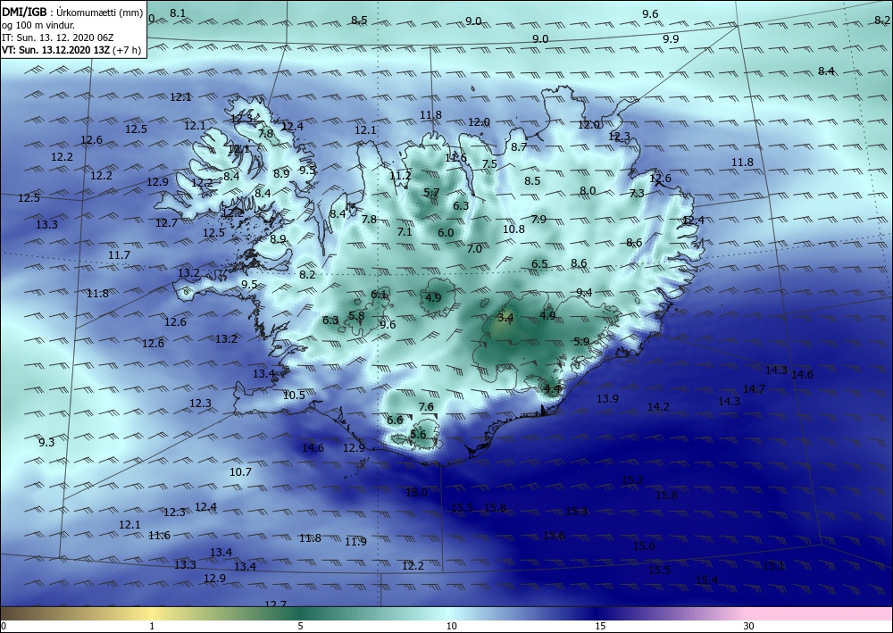The width and height of the screenshot is (893, 633).
Task: Click the map value '5.7'
Action: 431,193
